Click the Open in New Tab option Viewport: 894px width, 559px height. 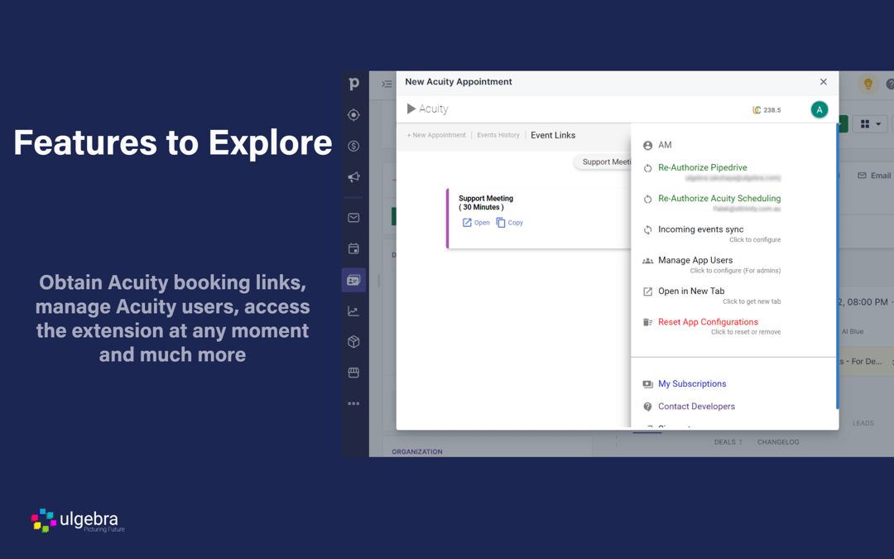(x=694, y=291)
